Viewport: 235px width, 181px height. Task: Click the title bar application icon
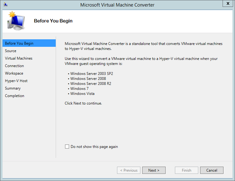(6, 5)
